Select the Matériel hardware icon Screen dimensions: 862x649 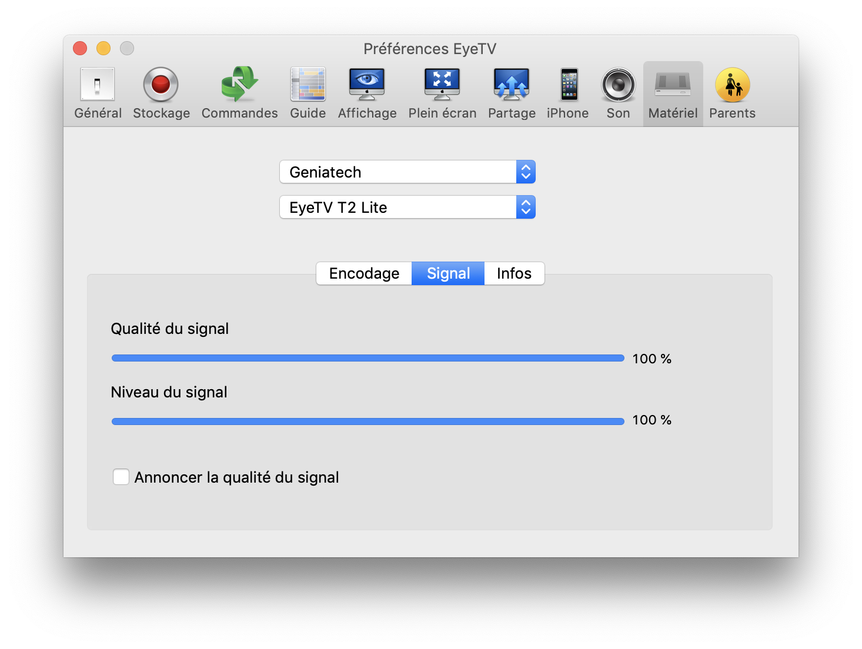(x=673, y=93)
